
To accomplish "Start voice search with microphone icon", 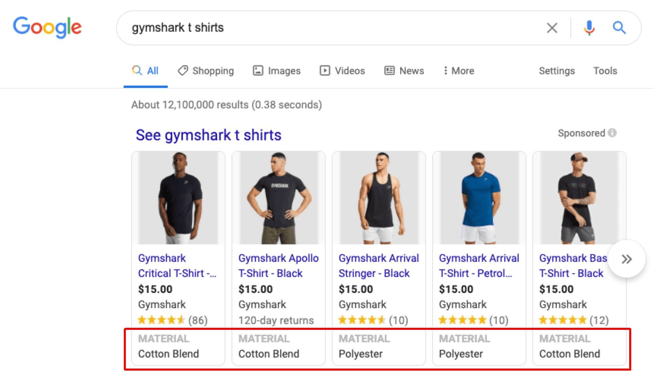I will pos(589,28).
